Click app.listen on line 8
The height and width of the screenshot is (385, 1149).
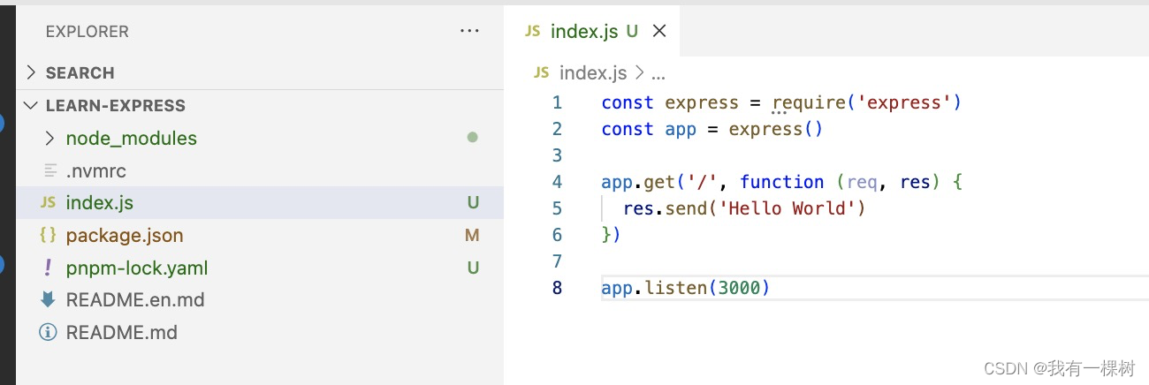coord(654,288)
